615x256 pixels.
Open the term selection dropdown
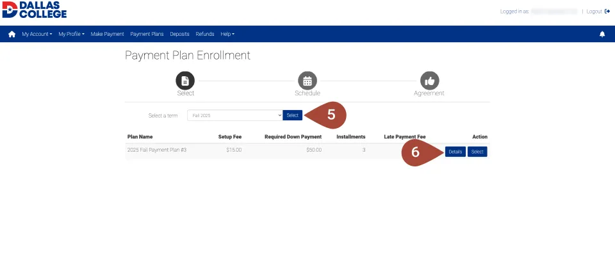tap(234, 115)
